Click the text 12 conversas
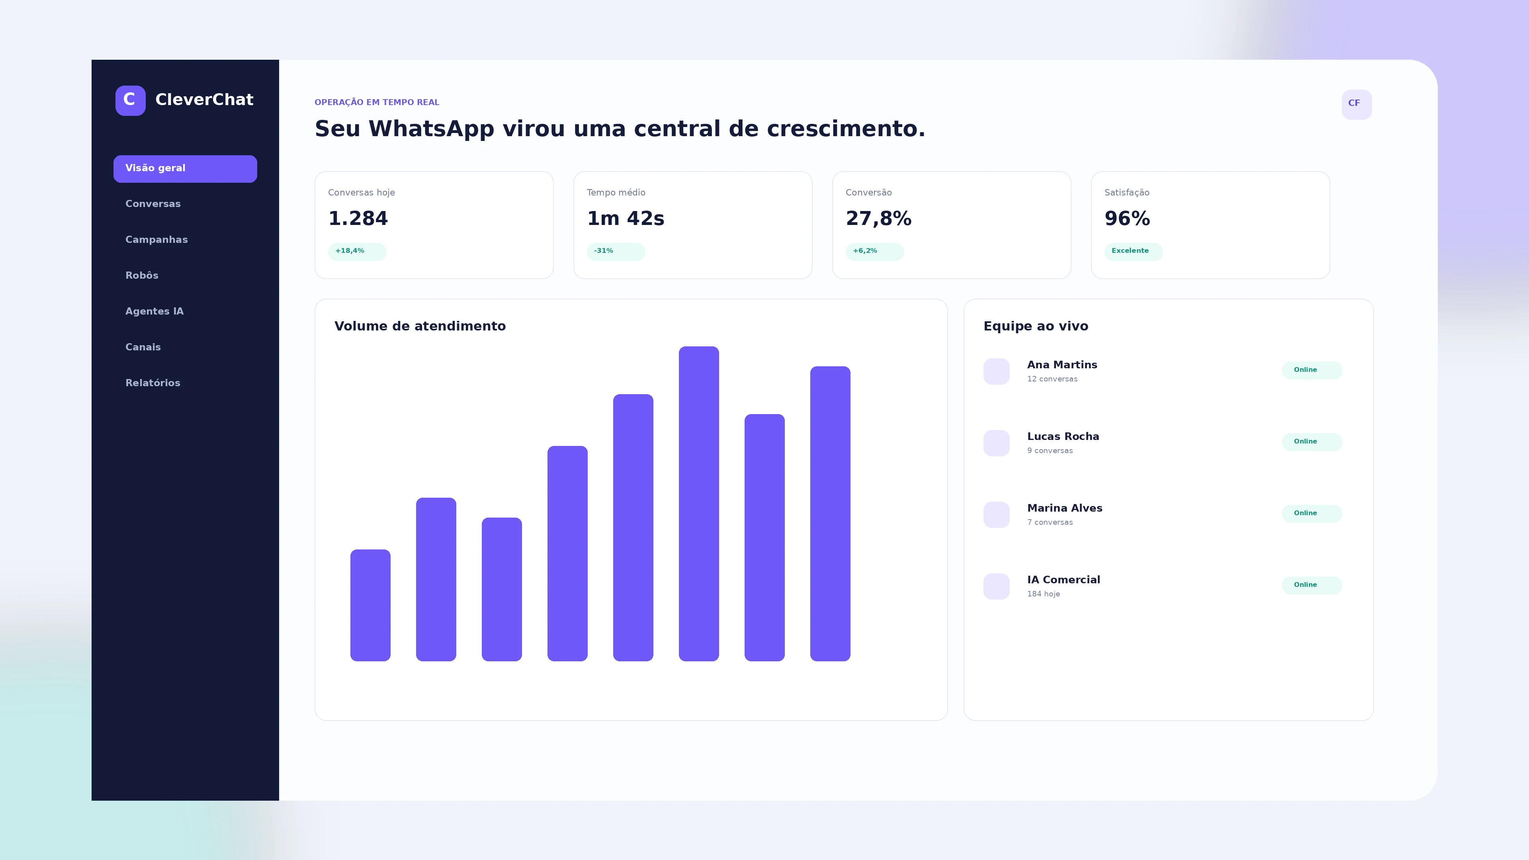The width and height of the screenshot is (1529, 860). (x=1052, y=379)
